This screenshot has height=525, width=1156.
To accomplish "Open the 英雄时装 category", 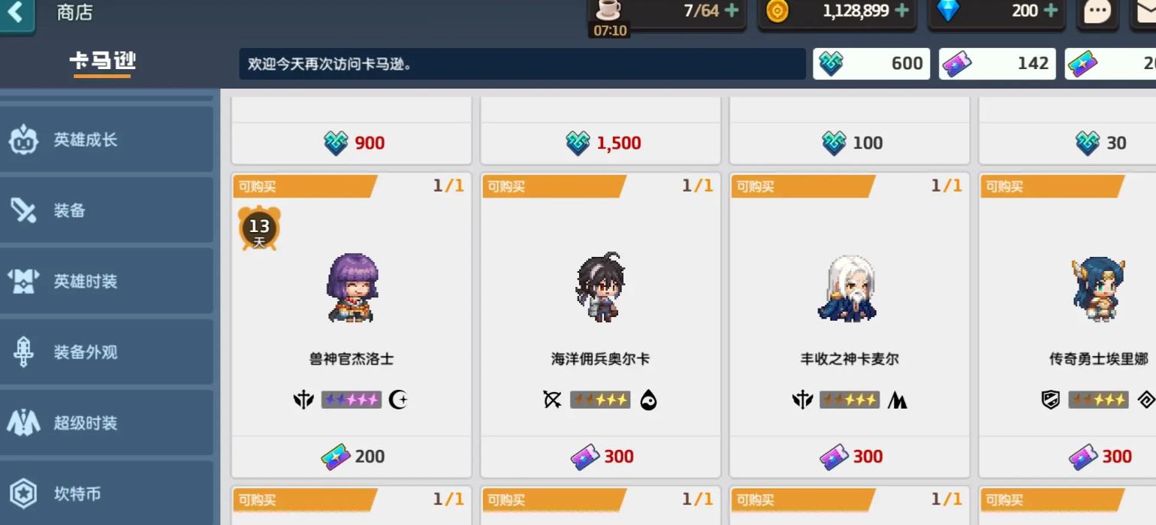I will pyautogui.click(x=106, y=281).
